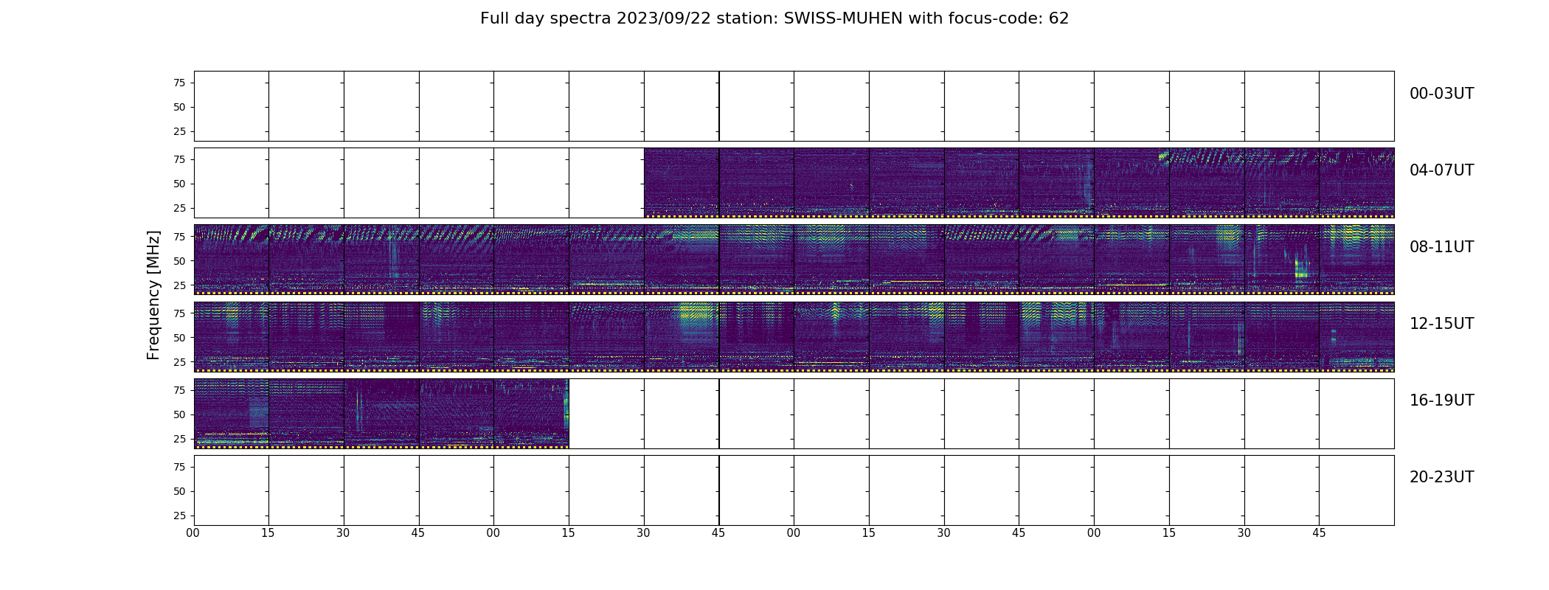Select the 50 tick of the 20-23UT row
This screenshot has height=590, width=1549.
pyautogui.click(x=179, y=491)
